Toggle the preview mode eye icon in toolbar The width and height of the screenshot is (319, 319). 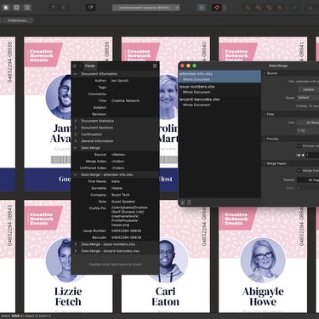pos(91,8)
